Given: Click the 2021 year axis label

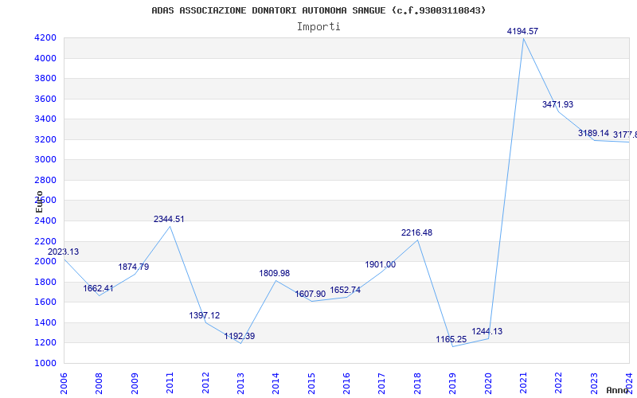Looking at the screenshot, I should coord(523,380).
